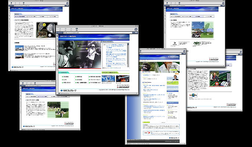The height and width of the screenshot is (147, 252).
Task: Click the Refresh icon in the bottom-left window
Action: click(35, 83)
